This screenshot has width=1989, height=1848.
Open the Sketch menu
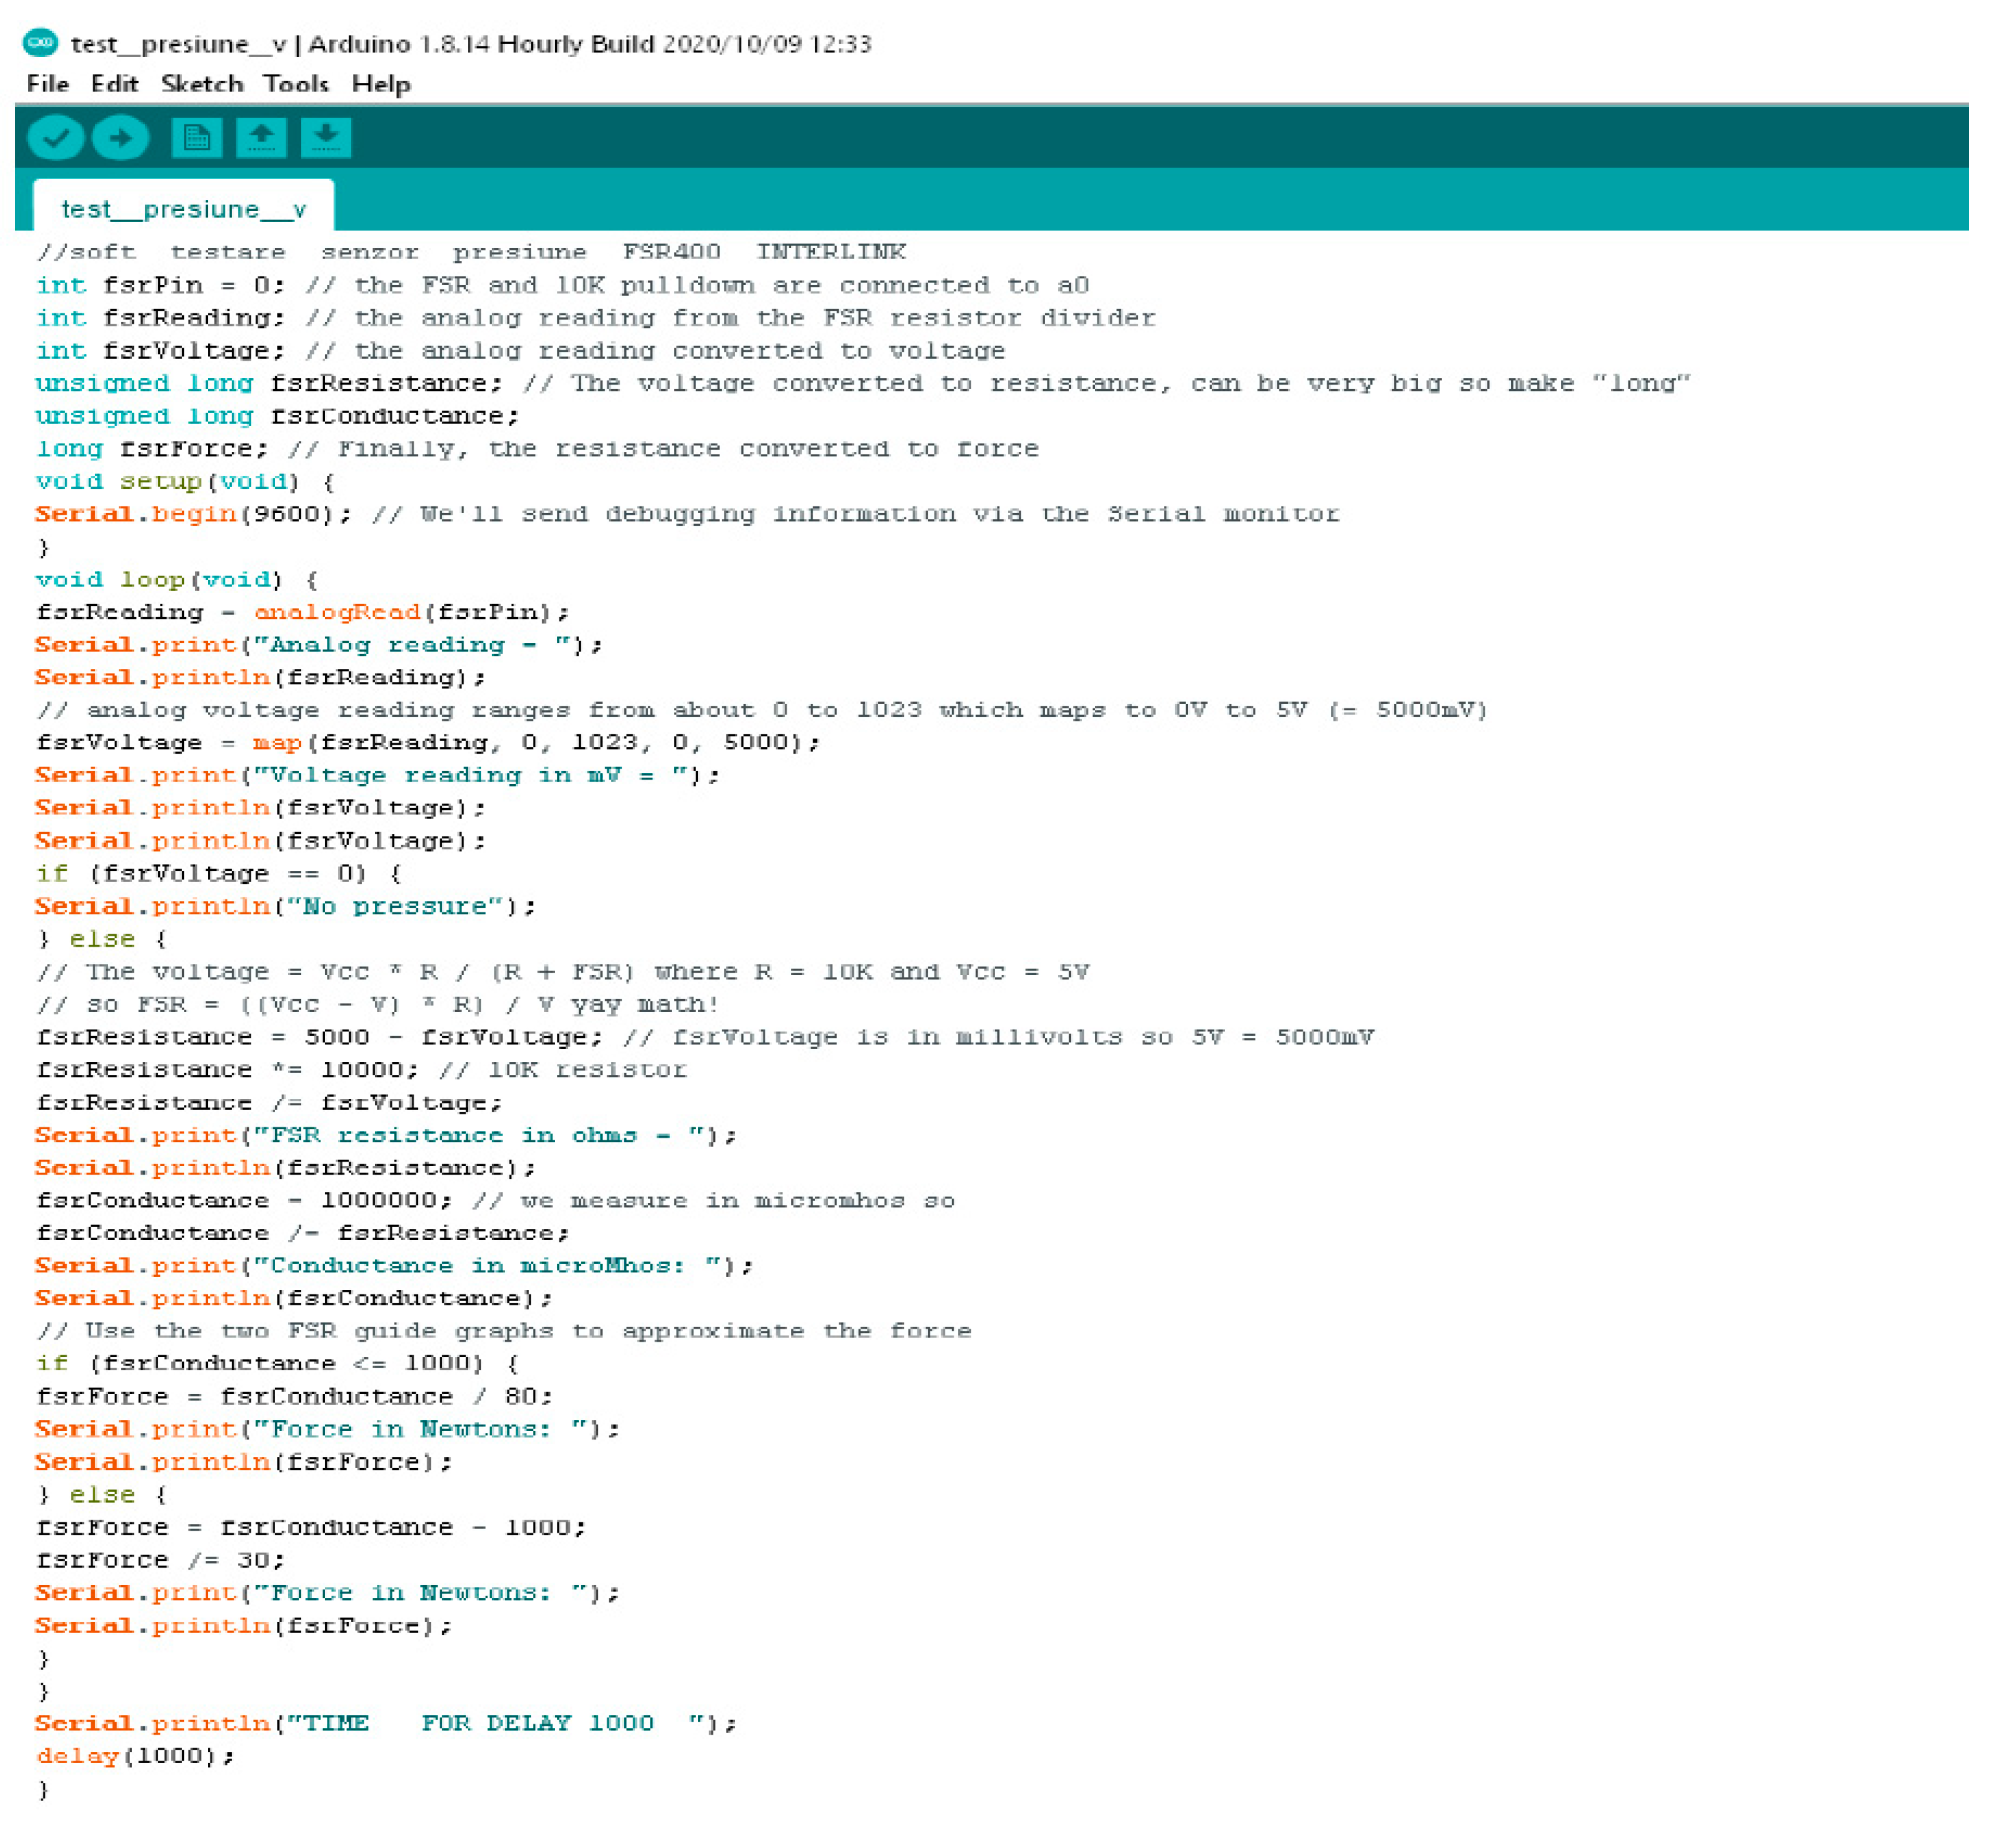(x=202, y=84)
